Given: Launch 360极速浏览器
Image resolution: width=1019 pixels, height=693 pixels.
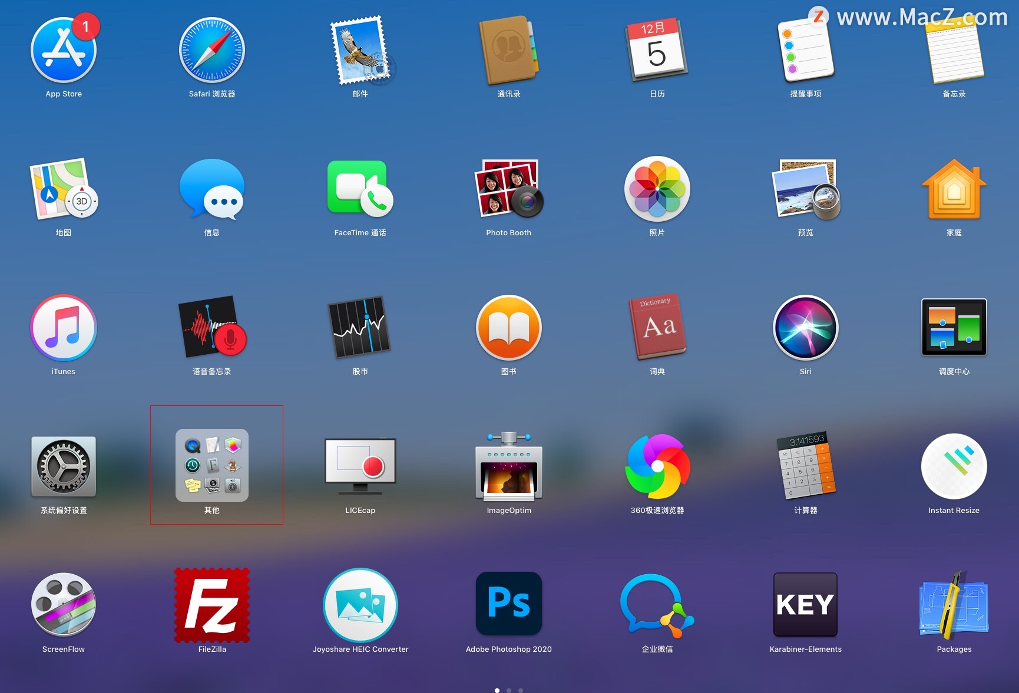Looking at the screenshot, I should tap(657, 467).
